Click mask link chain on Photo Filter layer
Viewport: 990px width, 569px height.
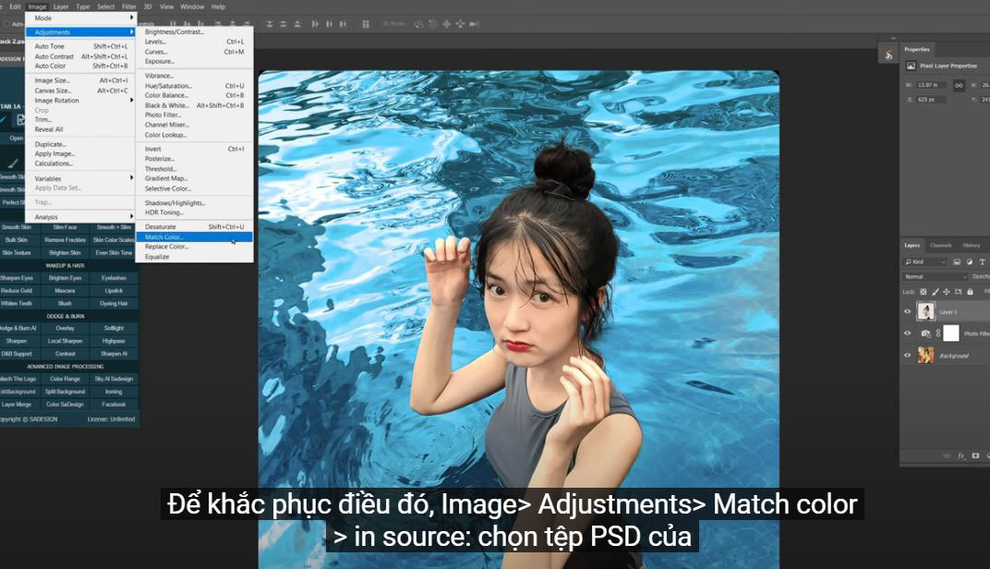[938, 333]
